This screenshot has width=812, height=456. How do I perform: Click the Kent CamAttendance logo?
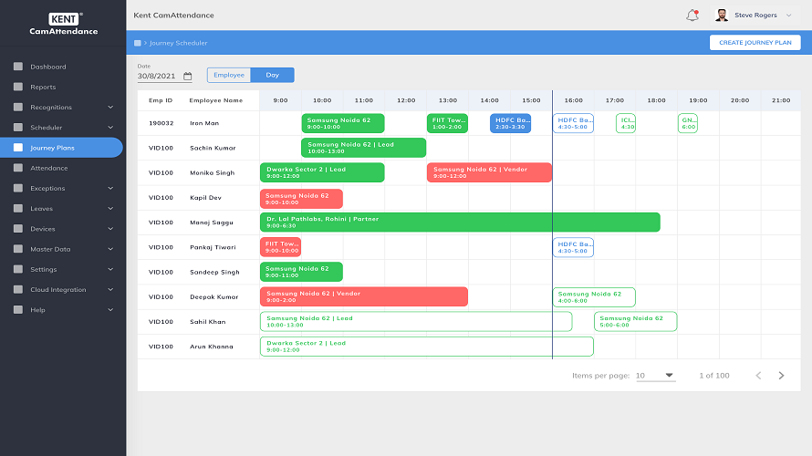click(64, 25)
